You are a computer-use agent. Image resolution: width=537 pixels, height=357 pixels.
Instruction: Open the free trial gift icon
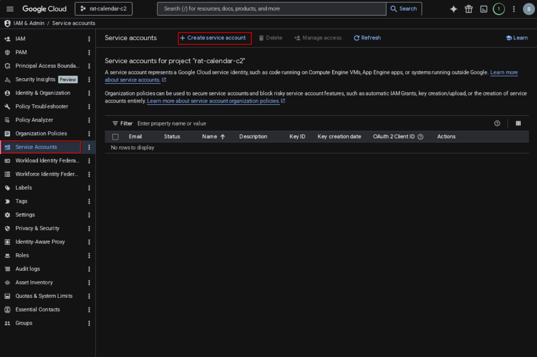(x=469, y=9)
